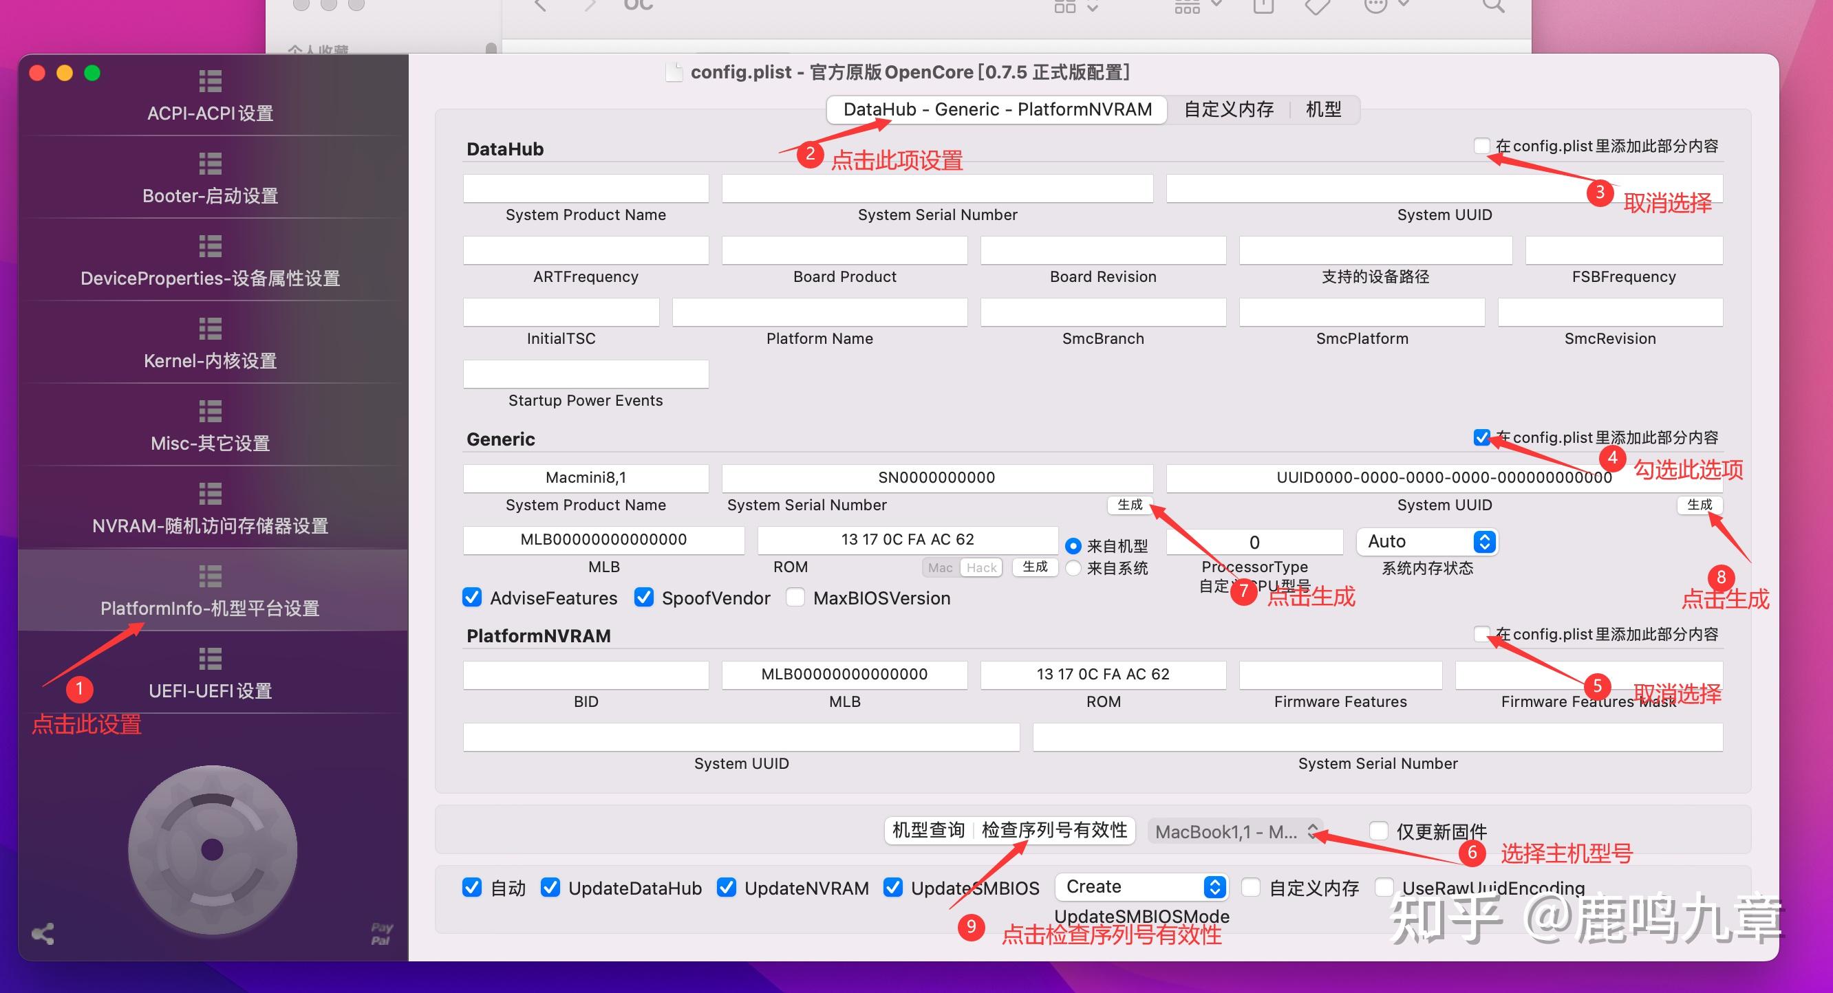Select the 来自系统 radio button
1833x993 pixels.
tap(1074, 568)
